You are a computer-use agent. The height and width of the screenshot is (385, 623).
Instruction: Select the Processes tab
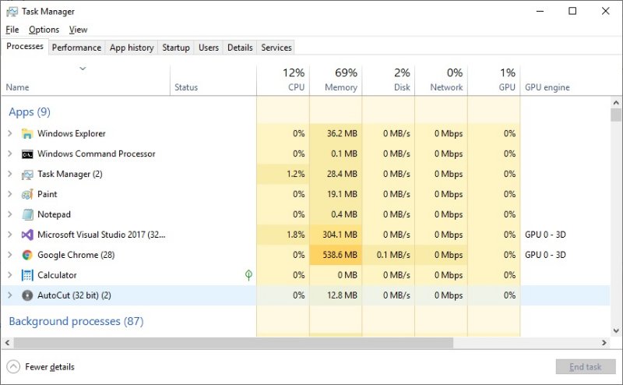point(25,47)
